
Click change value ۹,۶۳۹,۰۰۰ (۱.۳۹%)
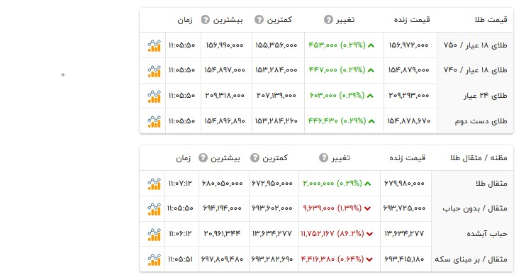click(x=332, y=208)
